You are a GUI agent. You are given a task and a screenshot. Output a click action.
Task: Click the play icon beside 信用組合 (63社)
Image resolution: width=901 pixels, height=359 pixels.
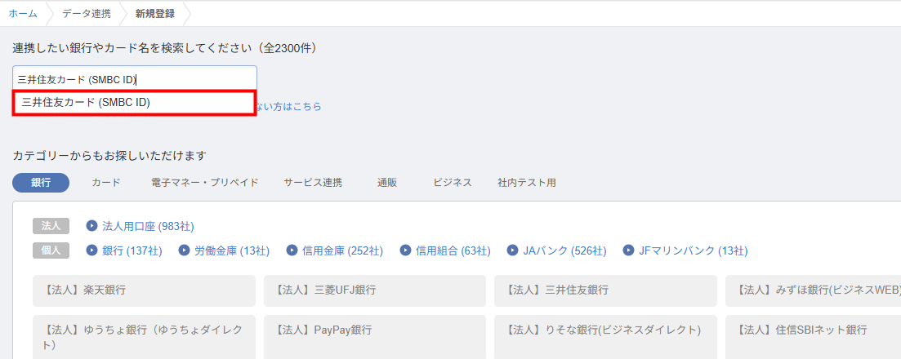pyautogui.click(x=406, y=250)
